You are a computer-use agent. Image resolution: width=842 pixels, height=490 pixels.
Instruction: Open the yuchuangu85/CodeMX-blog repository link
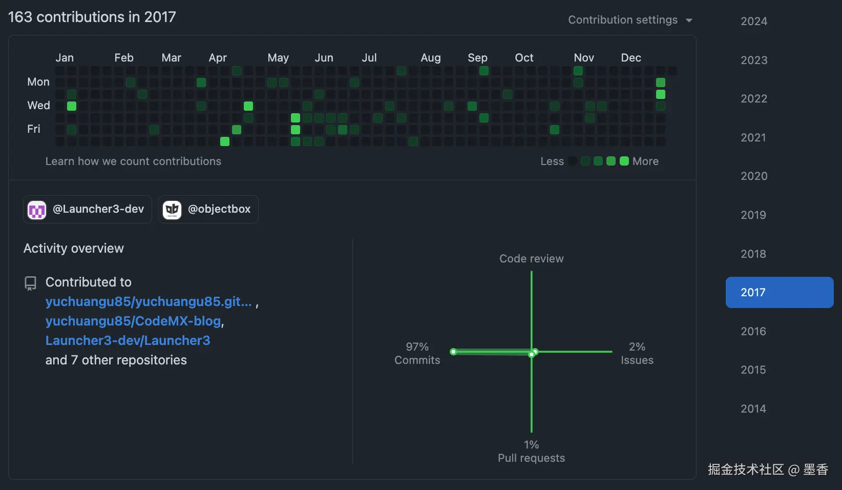(x=133, y=321)
